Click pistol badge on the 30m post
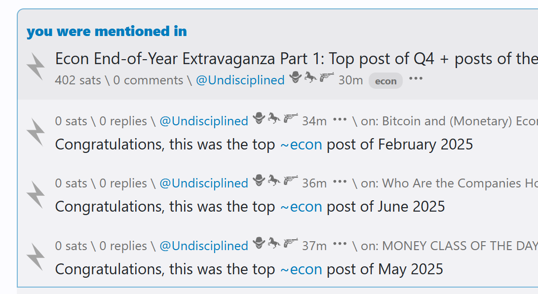This screenshot has height=294, width=538. [x=327, y=77]
